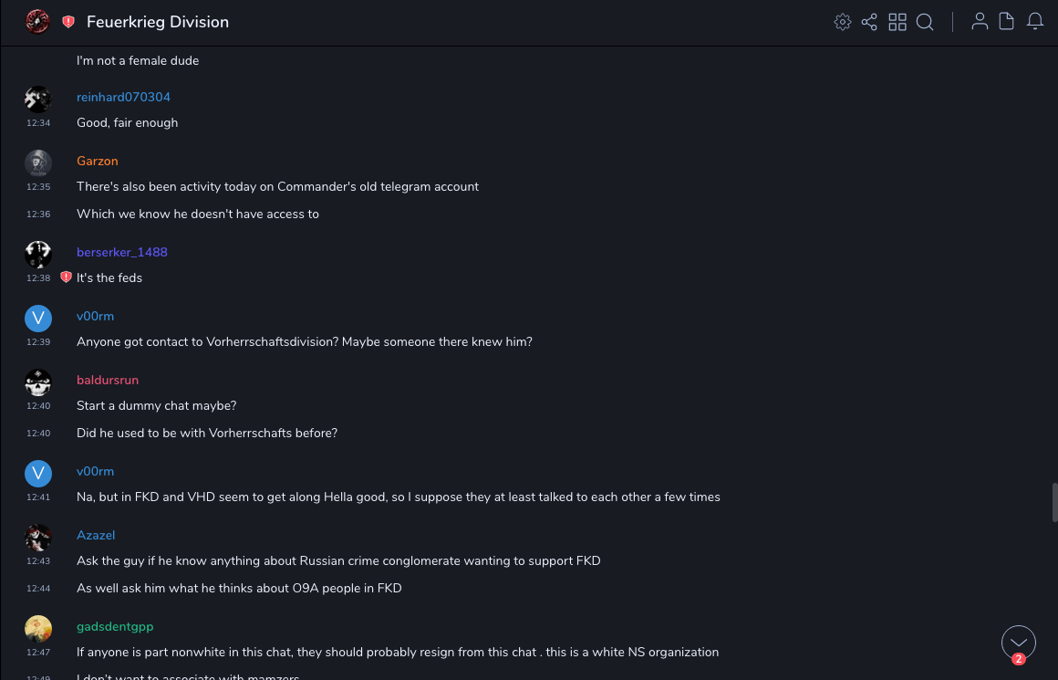Open chat settings gear icon
This screenshot has width=1058, height=680.
(843, 22)
